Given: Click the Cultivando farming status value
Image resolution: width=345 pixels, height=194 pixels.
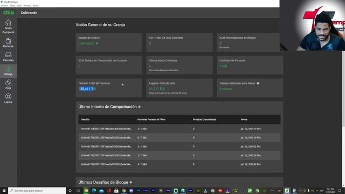Looking at the screenshot, I should 86,43.
